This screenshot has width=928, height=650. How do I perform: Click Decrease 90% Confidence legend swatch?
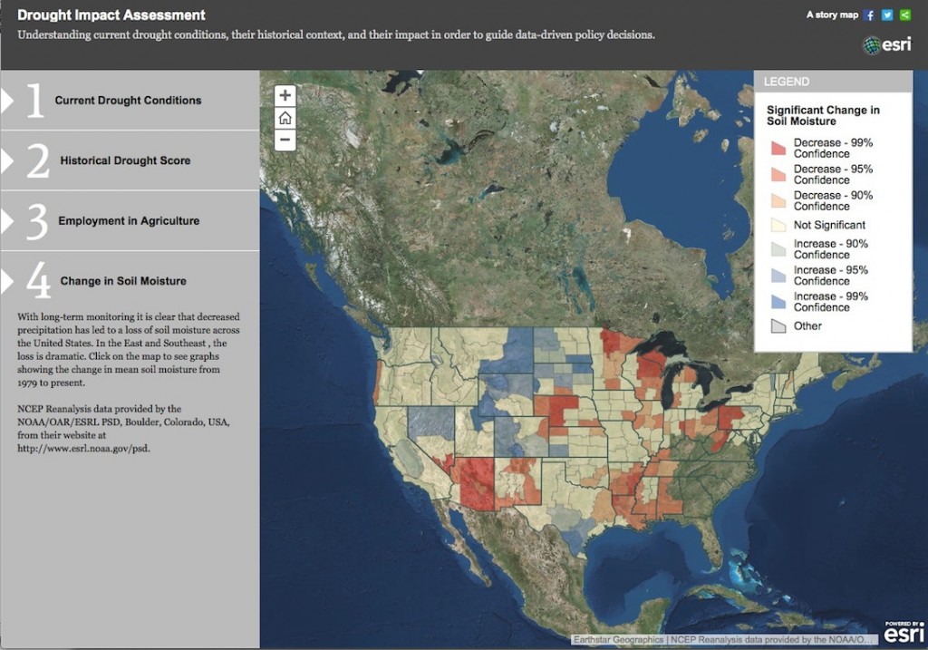pyautogui.click(x=778, y=200)
